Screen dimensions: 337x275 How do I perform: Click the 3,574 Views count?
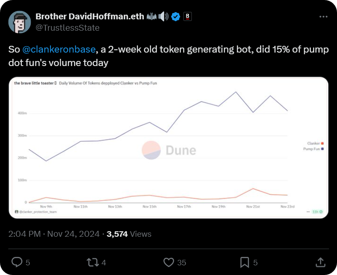[x=129, y=234]
